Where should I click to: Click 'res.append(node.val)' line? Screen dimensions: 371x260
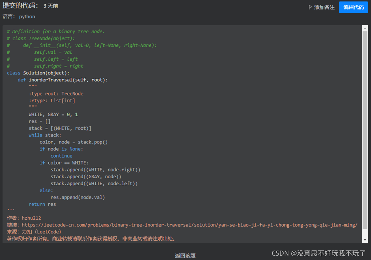coord(77,197)
